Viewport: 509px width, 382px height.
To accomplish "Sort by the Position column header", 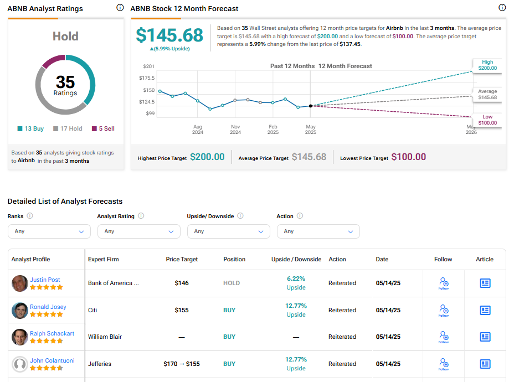I will pyautogui.click(x=234, y=259).
